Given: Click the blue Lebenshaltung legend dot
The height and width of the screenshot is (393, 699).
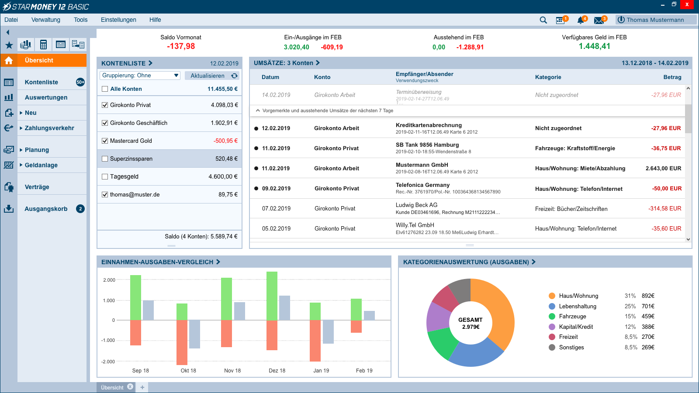Looking at the screenshot, I should click(x=552, y=306).
